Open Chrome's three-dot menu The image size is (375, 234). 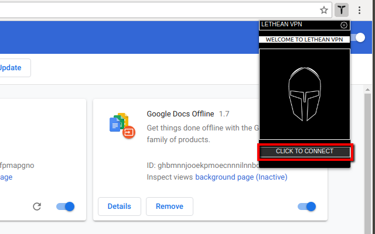359,10
